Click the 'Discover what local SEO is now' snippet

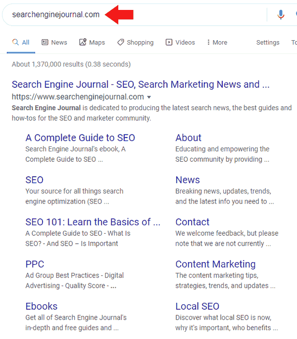click(227, 323)
